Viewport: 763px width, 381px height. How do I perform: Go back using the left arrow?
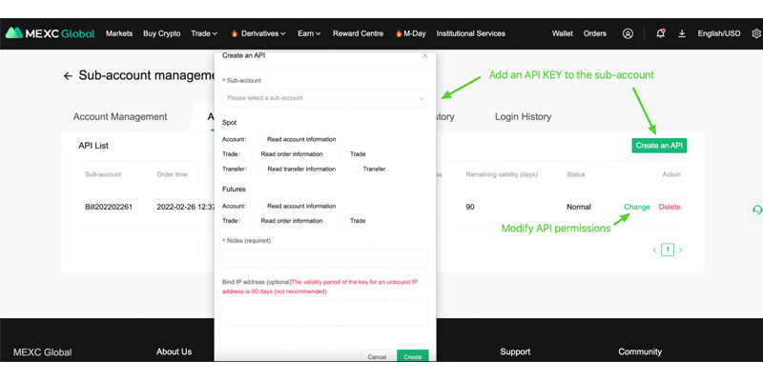[68, 76]
